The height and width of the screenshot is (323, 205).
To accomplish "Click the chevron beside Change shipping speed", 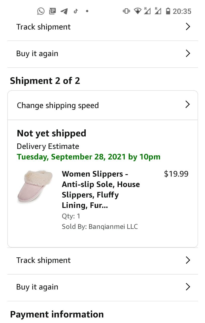I will coord(187,104).
